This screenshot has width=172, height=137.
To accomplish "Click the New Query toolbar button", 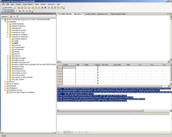I will [x=7, y=7].
